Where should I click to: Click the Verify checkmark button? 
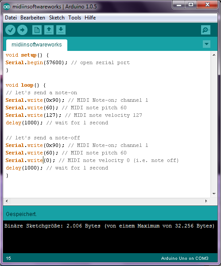pyautogui.click(x=10, y=30)
